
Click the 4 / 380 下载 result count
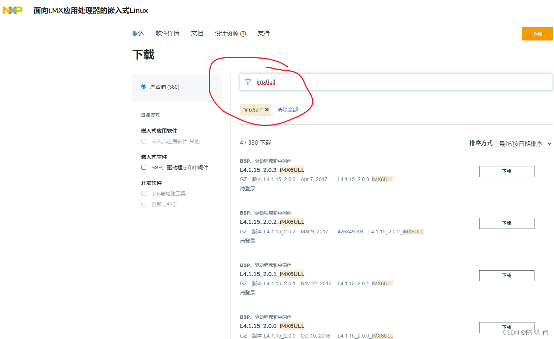[256, 143]
